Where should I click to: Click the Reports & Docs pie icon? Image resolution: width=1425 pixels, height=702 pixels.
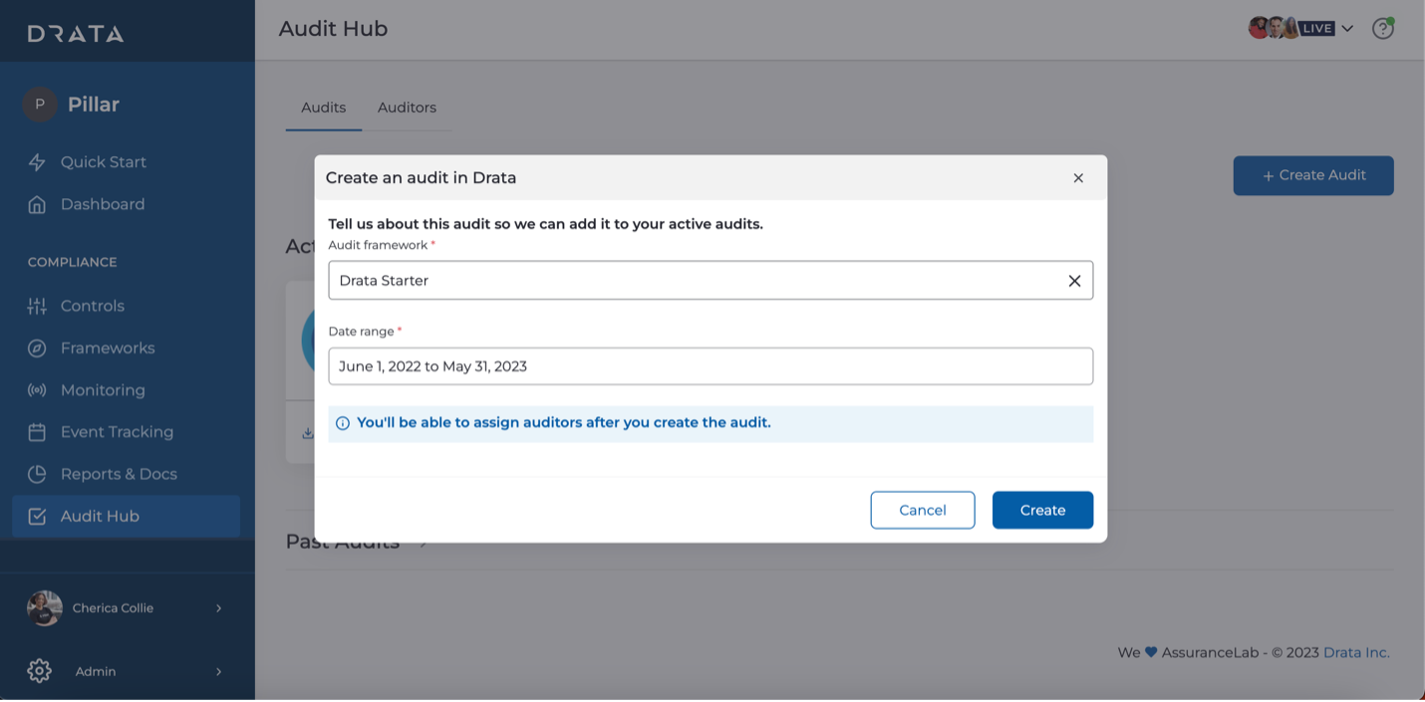click(37, 474)
